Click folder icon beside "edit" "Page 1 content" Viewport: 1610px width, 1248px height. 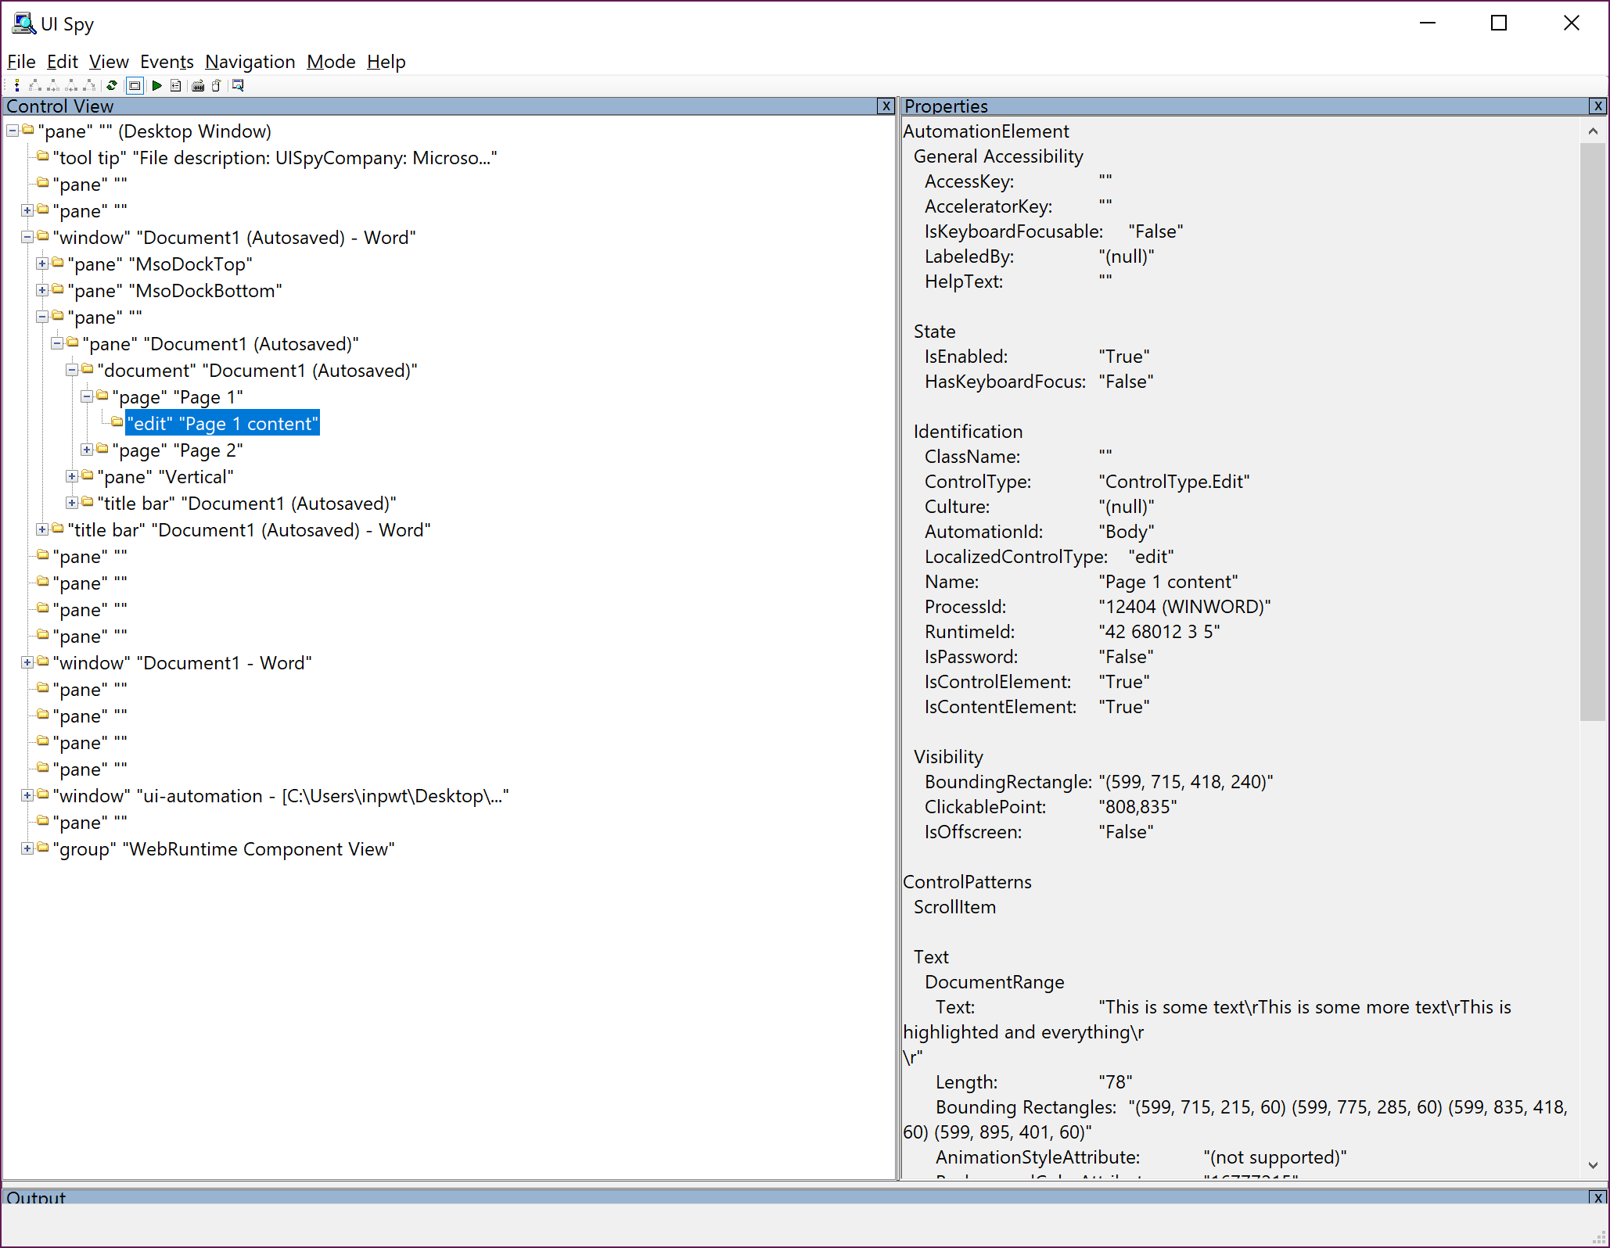tap(117, 422)
